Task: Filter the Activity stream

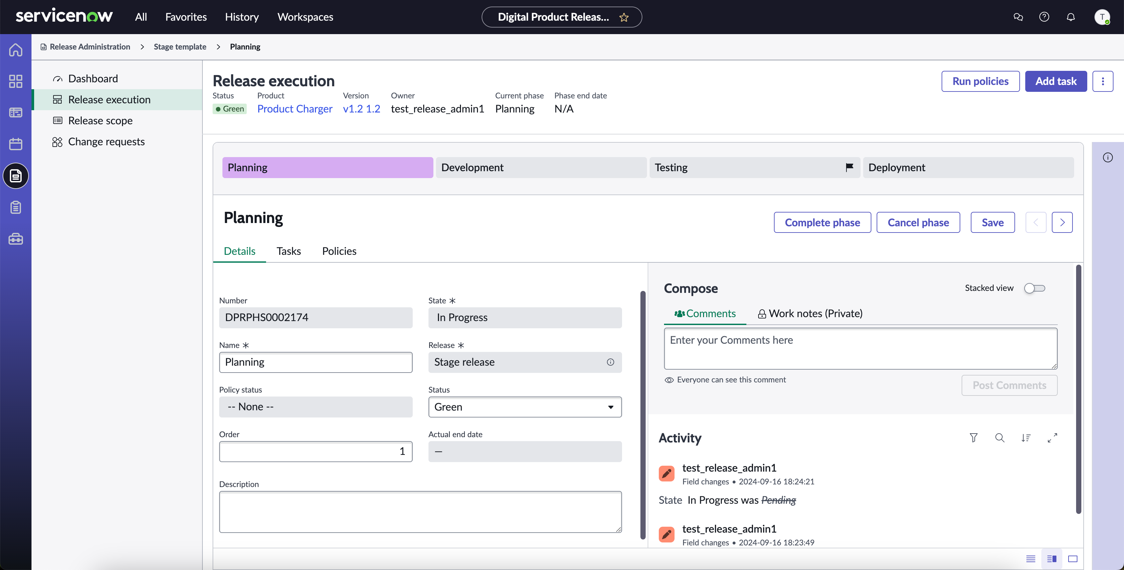Action: click(973, 438)
